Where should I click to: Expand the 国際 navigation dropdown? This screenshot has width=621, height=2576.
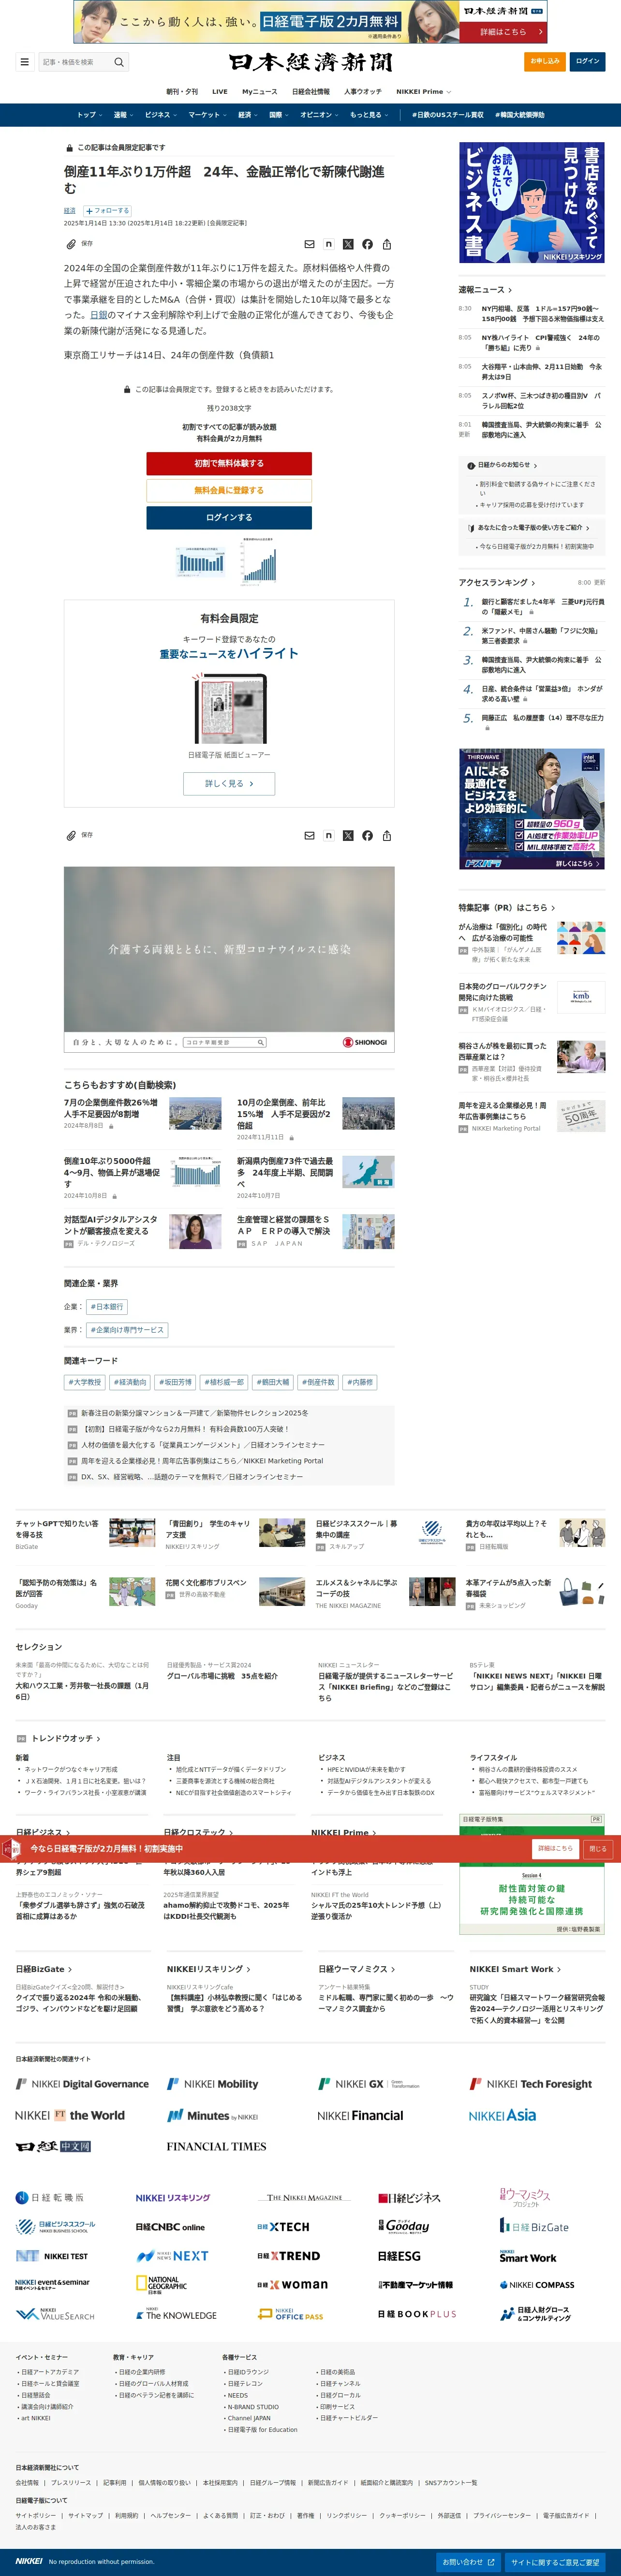click(x=278, y=115)
